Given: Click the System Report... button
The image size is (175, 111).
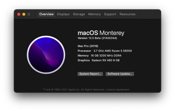Looking at the screenshot, I should tap(90, 74).
